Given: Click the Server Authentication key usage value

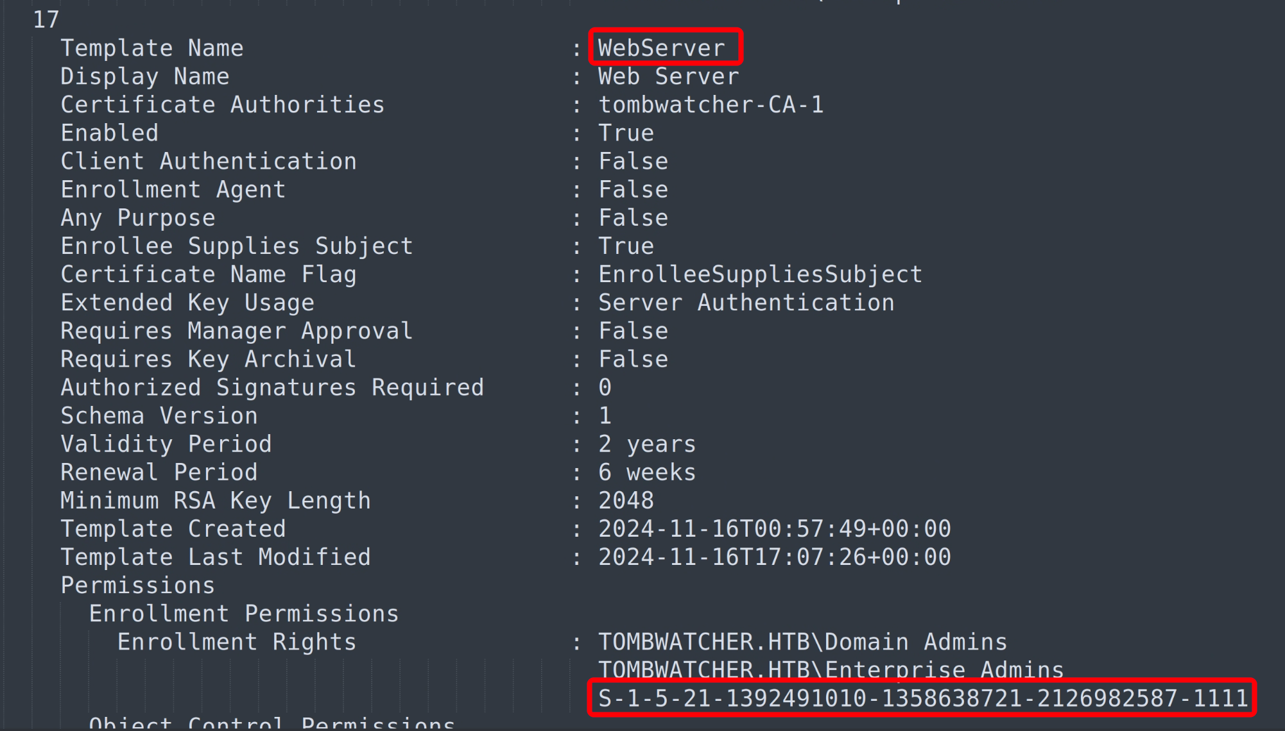Looking at the screenshot, I should [x=746, y=303].
